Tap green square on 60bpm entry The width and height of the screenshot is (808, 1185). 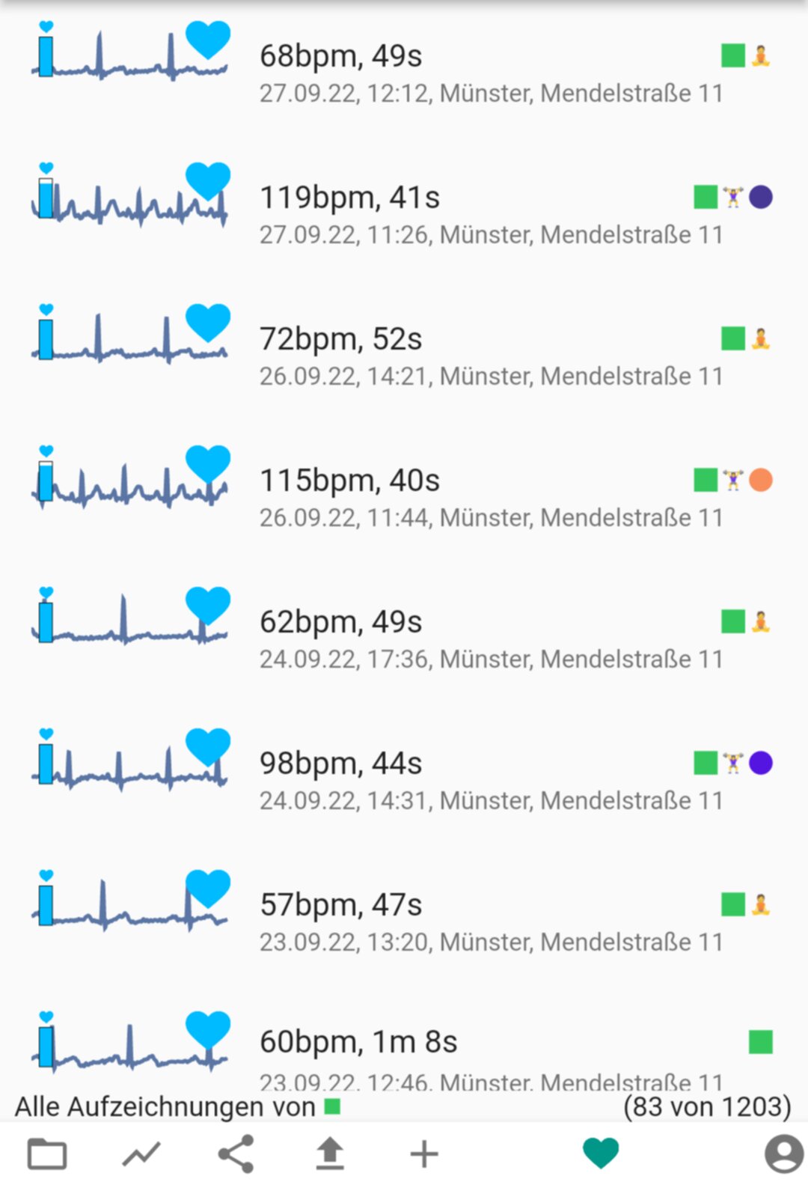coord(761,1041)
